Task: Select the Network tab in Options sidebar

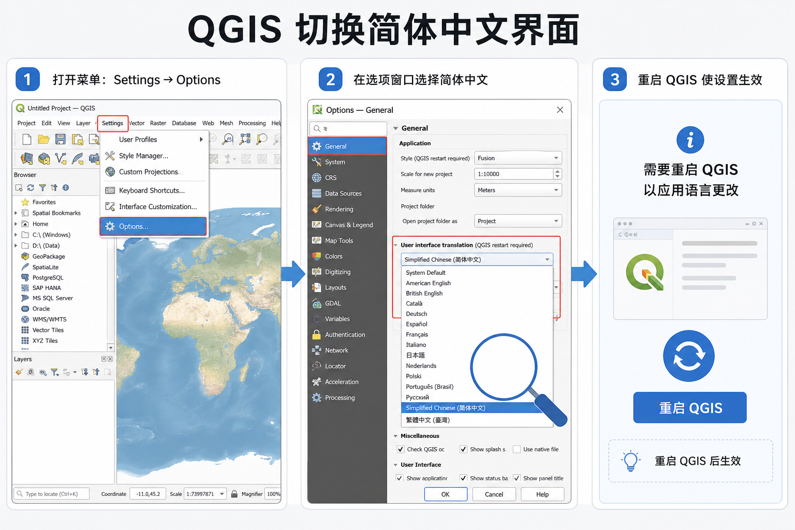Action: click(x=347, y=350)
